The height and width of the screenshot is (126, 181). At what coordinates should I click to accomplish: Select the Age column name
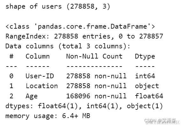click(x=32, y=96)
